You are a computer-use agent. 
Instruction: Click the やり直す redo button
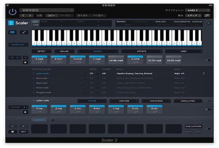[98, 15]
